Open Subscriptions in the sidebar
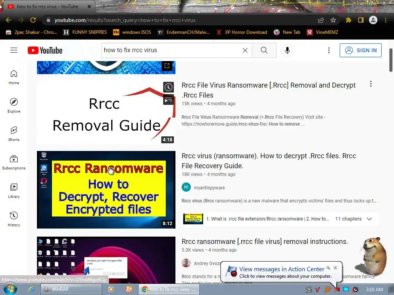The height and width of the screenshot is (295, 394). [x=14, y=162]
